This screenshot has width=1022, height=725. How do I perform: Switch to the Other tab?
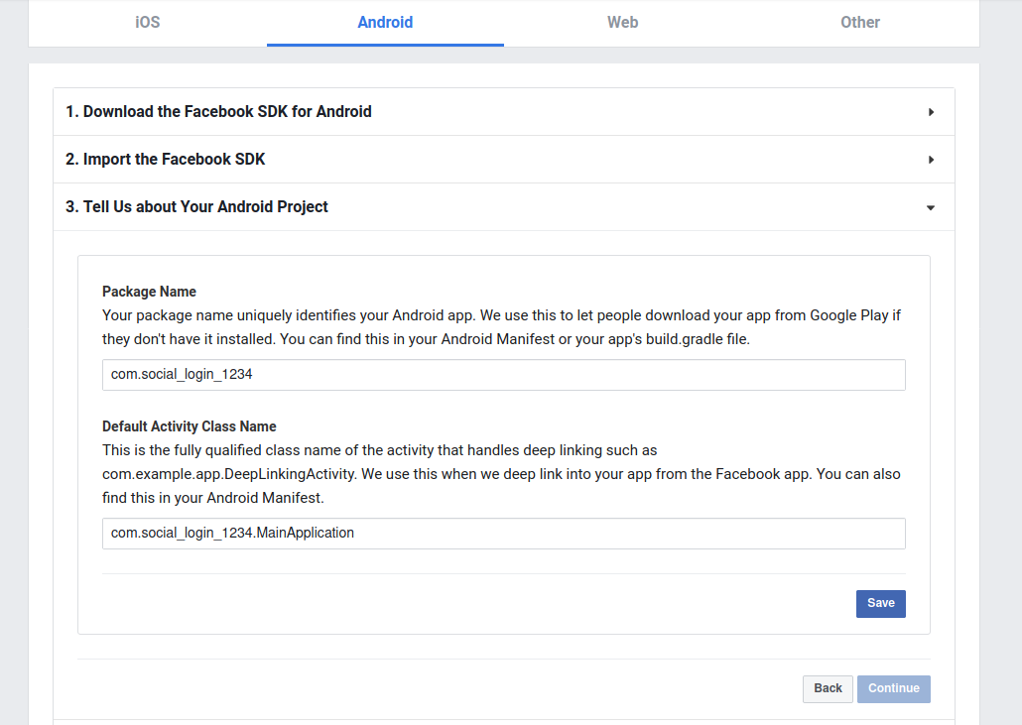(x=859, y=22)
